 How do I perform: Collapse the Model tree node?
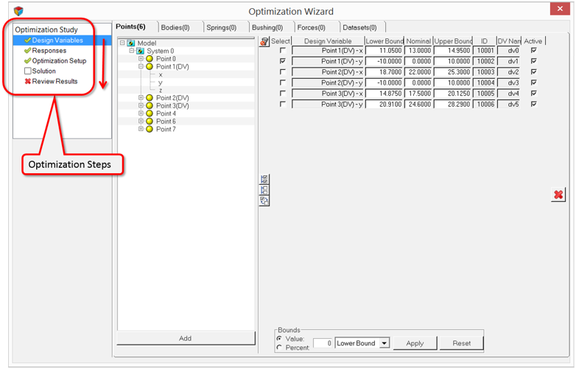(122, 43)
